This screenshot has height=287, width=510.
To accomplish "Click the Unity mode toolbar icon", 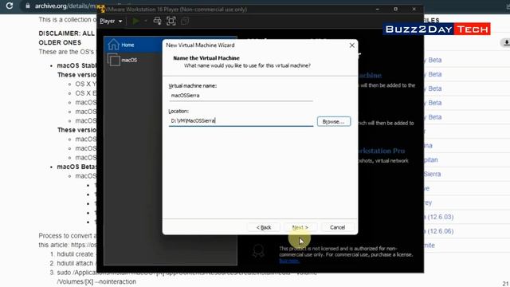I will (185, 22).
